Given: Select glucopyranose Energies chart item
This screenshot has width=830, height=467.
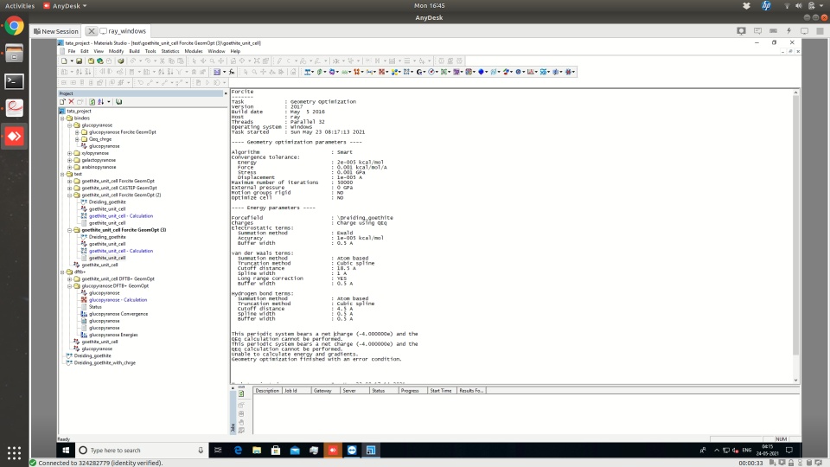Looking at the screenshot, I should click(x=113, y=335).
